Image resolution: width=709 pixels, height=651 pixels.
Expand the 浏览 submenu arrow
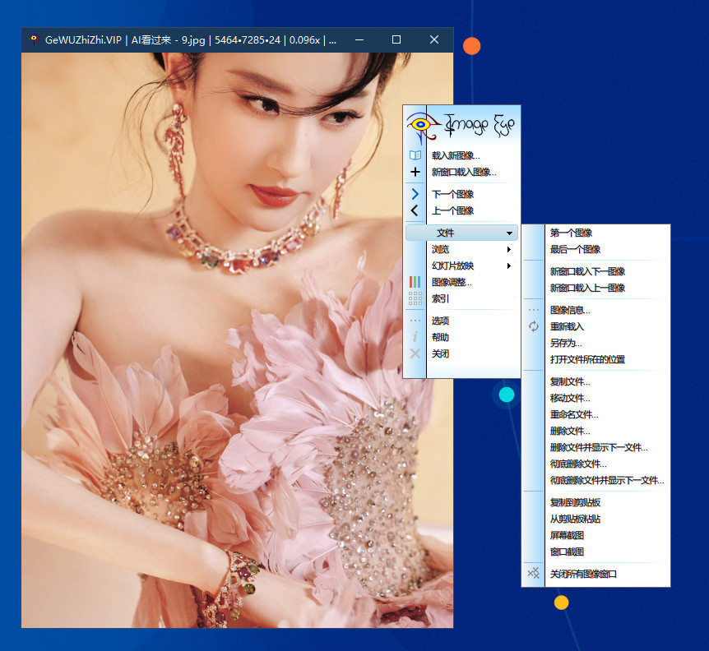[x=509, y=249]
